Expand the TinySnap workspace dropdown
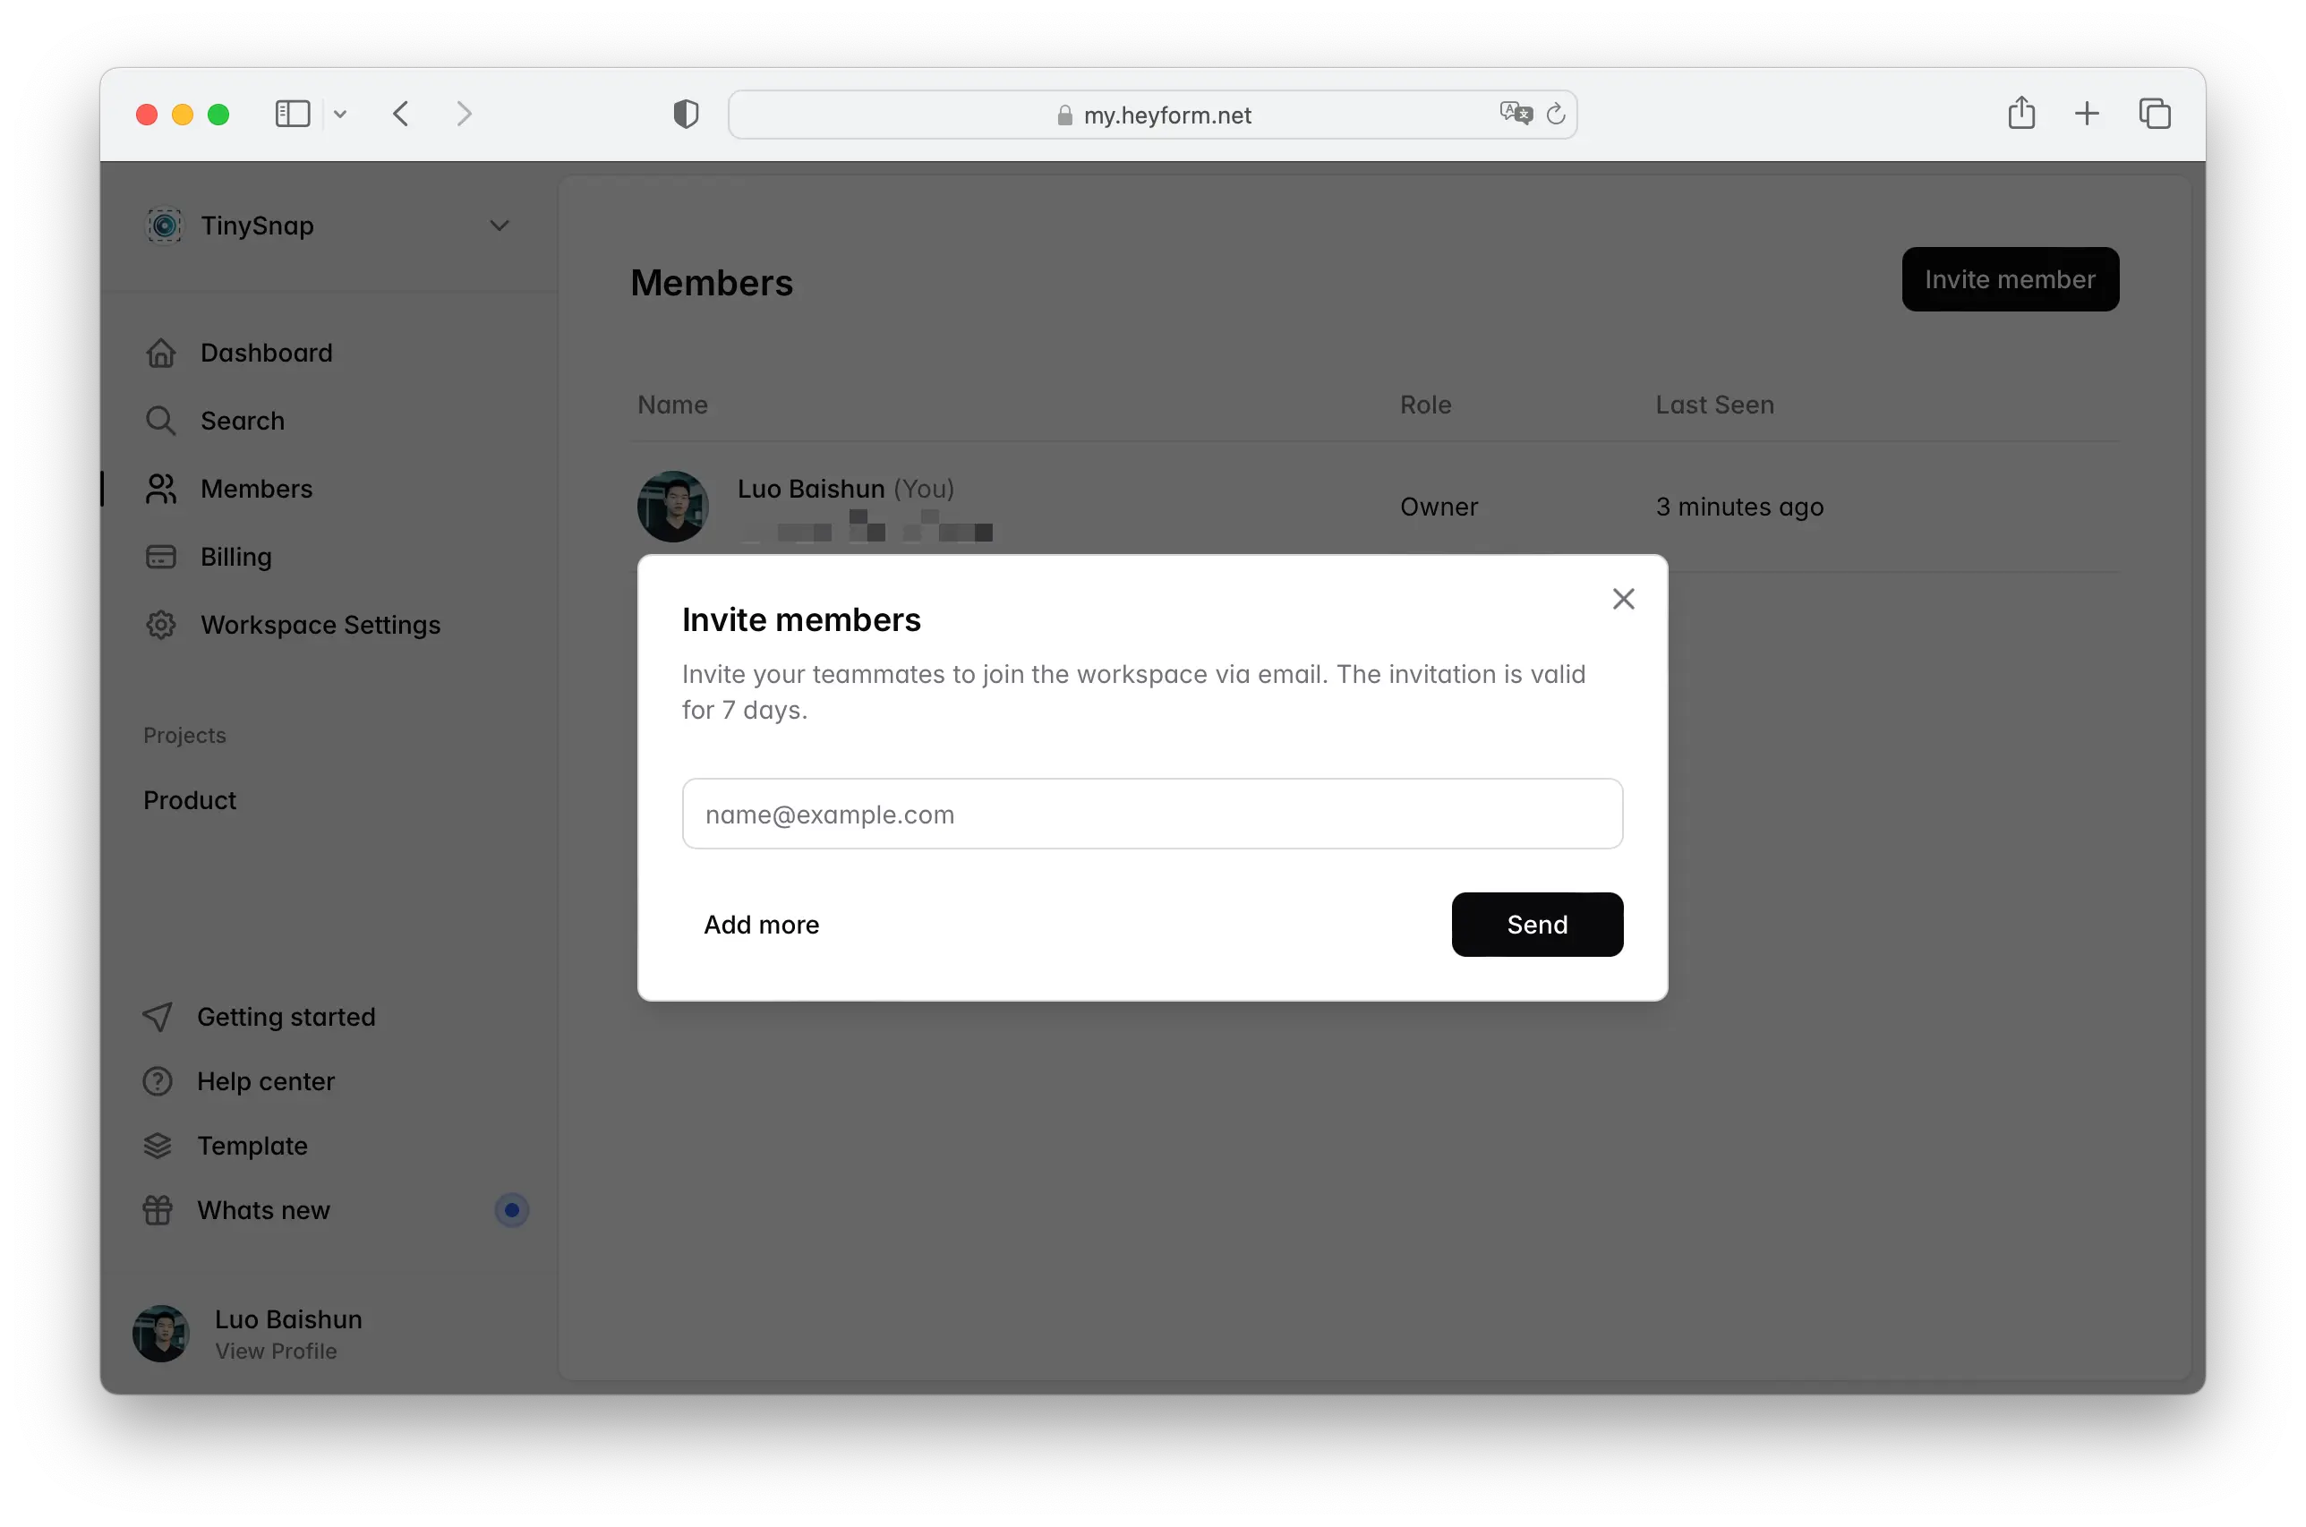Image resolution: width=2306 pixels, height=1527 pixels. click(x=500, y=225)
